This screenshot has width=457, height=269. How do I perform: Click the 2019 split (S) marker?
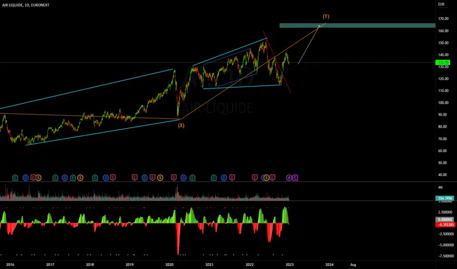[x=160, y=178]
